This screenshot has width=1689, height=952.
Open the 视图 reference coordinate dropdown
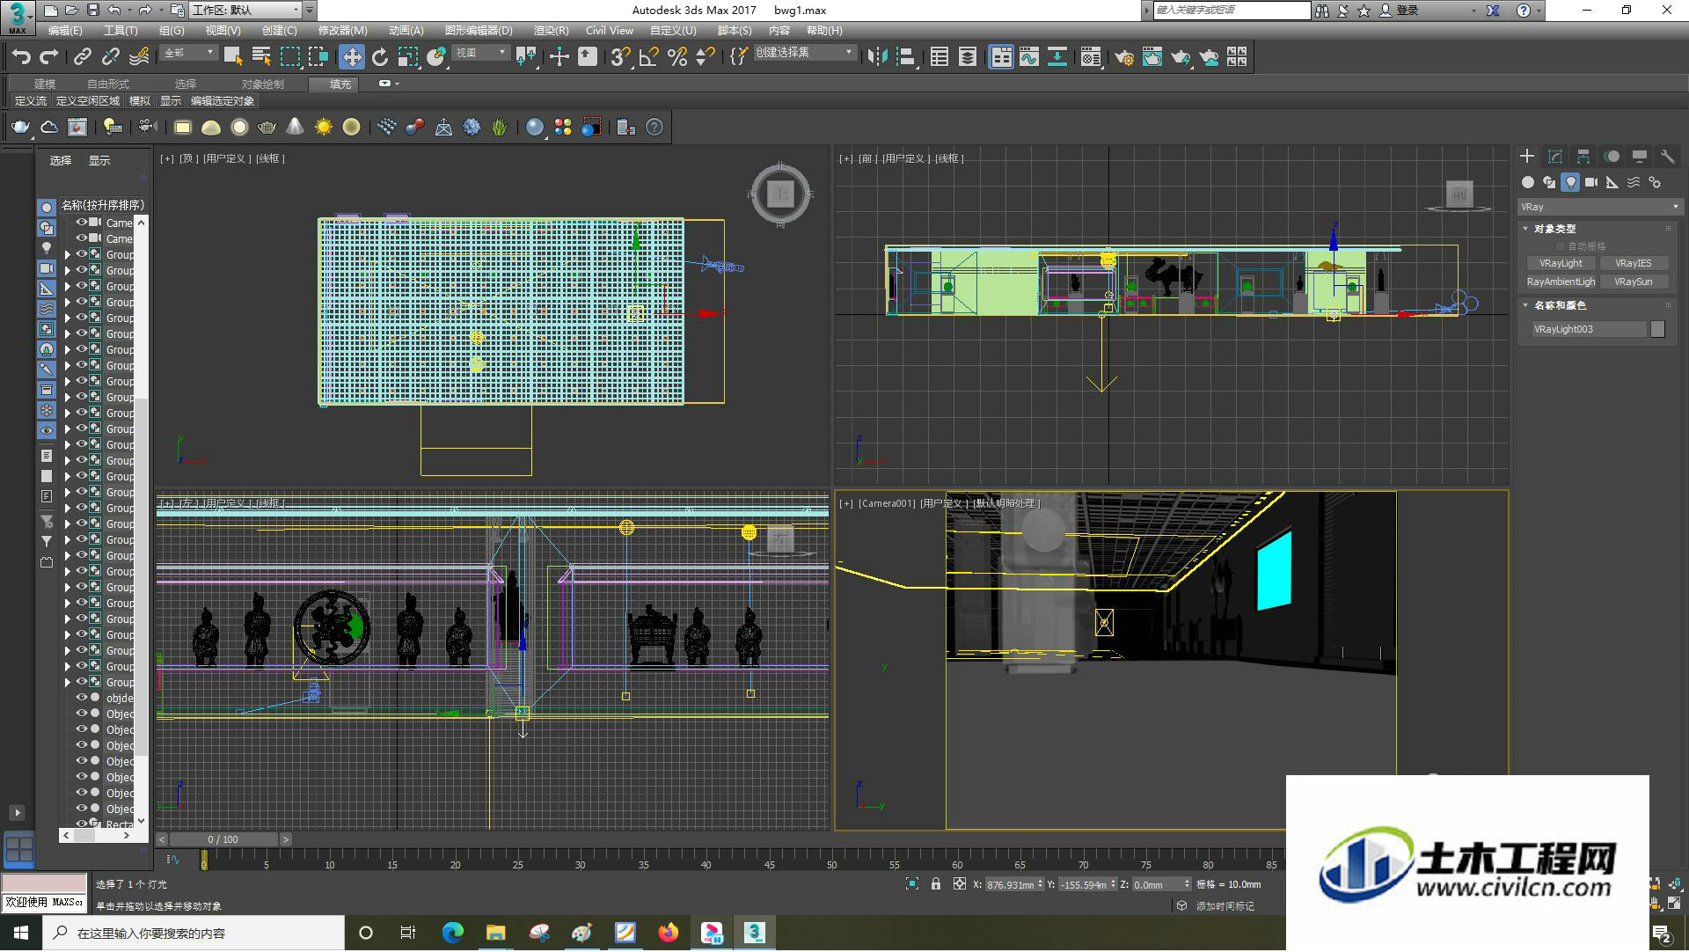(481, 54)
